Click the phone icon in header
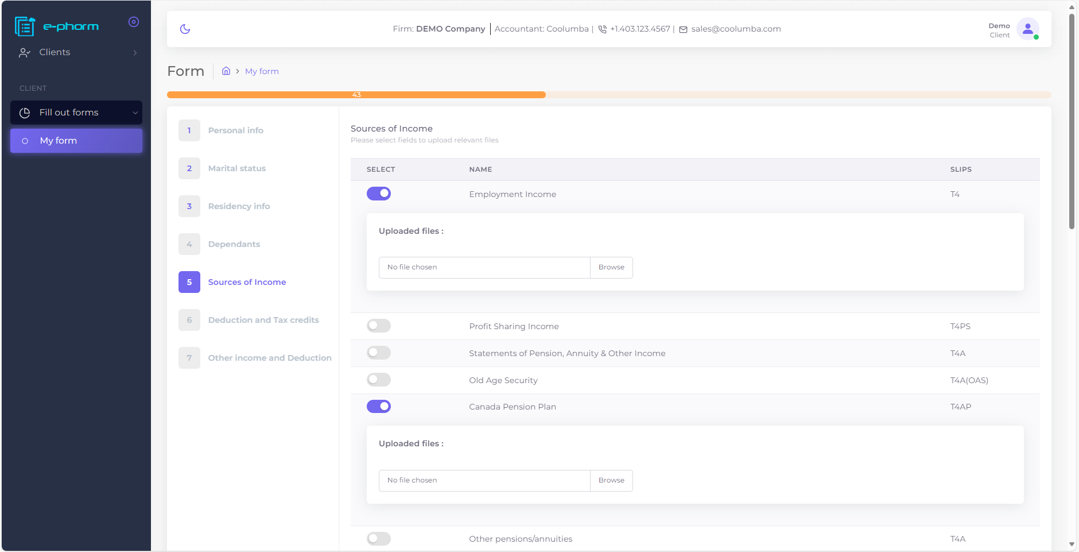The height and width of the screenshot is (552, 1079). [602, 29]
